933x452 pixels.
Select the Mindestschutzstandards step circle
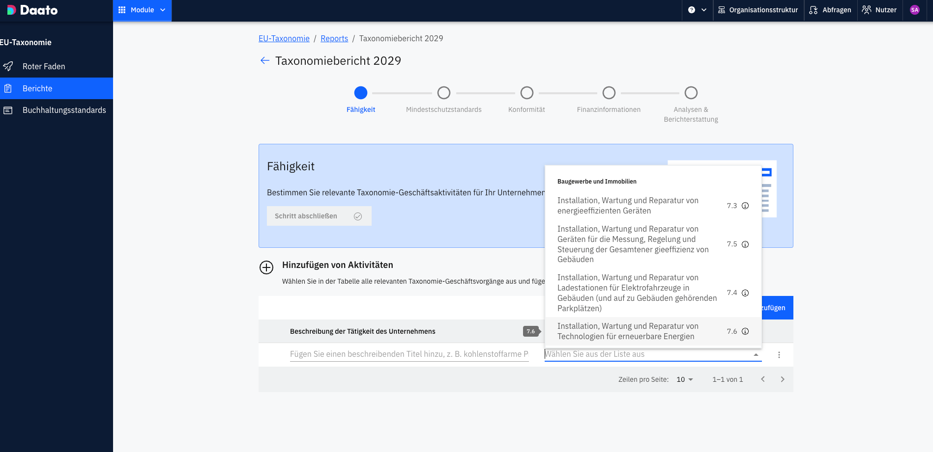444,93
